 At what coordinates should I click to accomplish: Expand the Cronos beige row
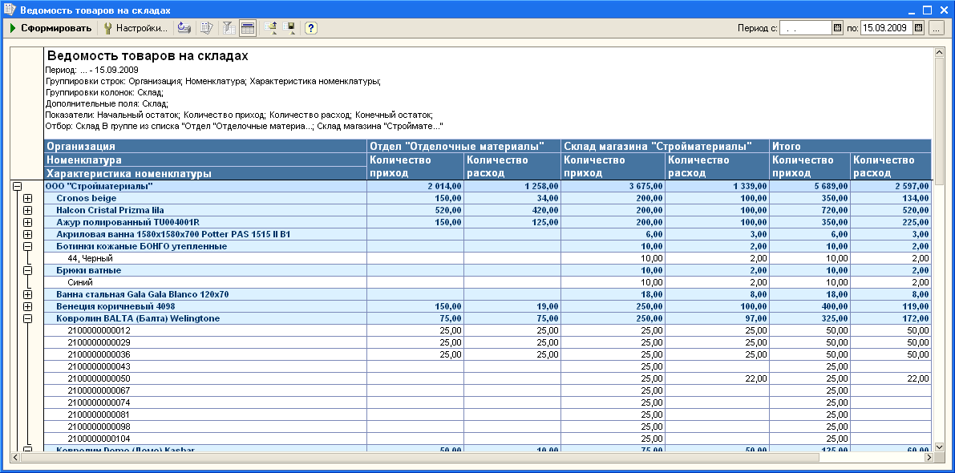[x=27, y=199]
